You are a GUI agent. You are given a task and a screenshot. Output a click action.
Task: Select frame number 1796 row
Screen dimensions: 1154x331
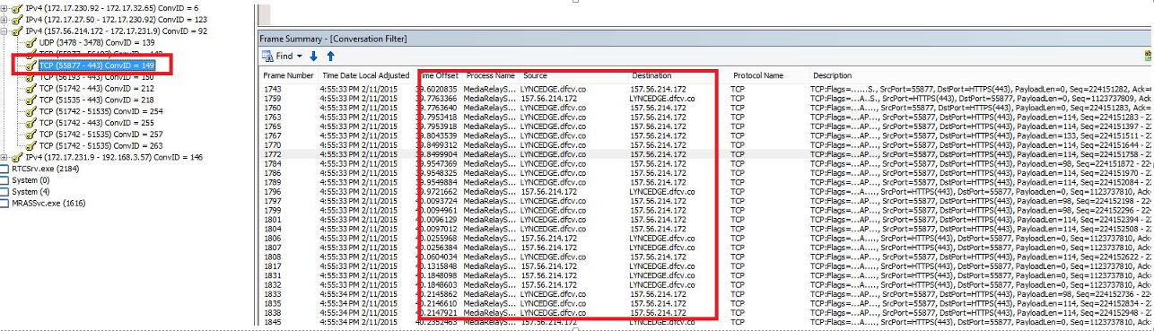(706, 191)
